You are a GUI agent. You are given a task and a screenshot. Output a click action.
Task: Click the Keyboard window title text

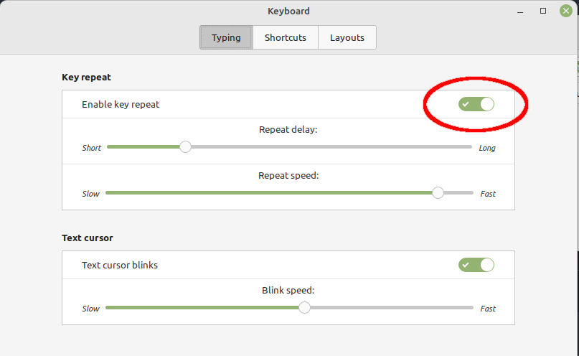coord(288,11)
